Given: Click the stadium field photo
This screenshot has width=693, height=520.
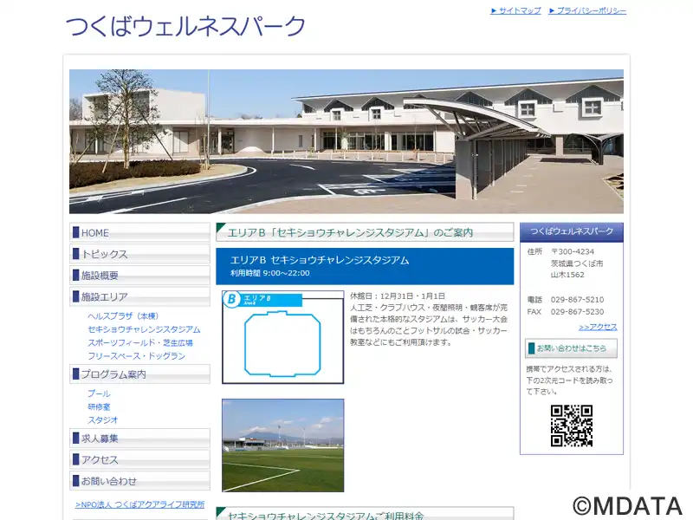Looking at the screenshot, I should [283, 445].
